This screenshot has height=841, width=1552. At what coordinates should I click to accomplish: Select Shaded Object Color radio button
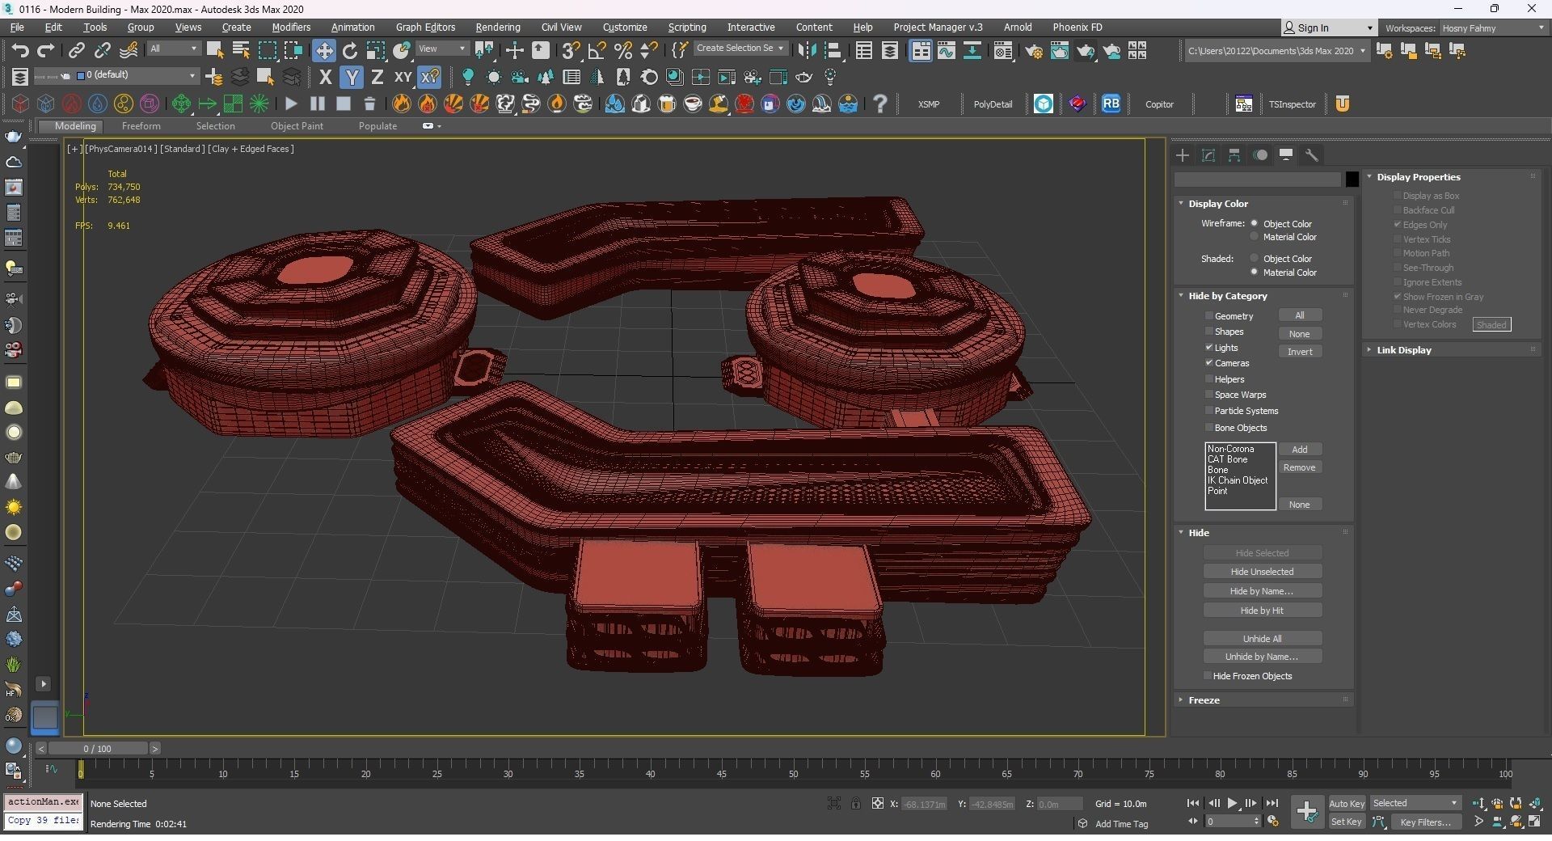tap(1255, 259)
